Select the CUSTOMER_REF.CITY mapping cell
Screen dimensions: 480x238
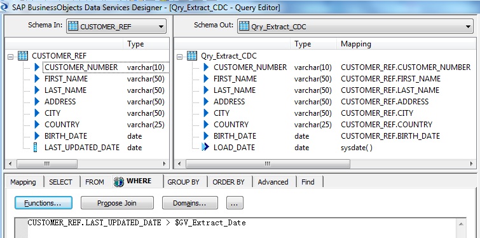tap(377, 113)
